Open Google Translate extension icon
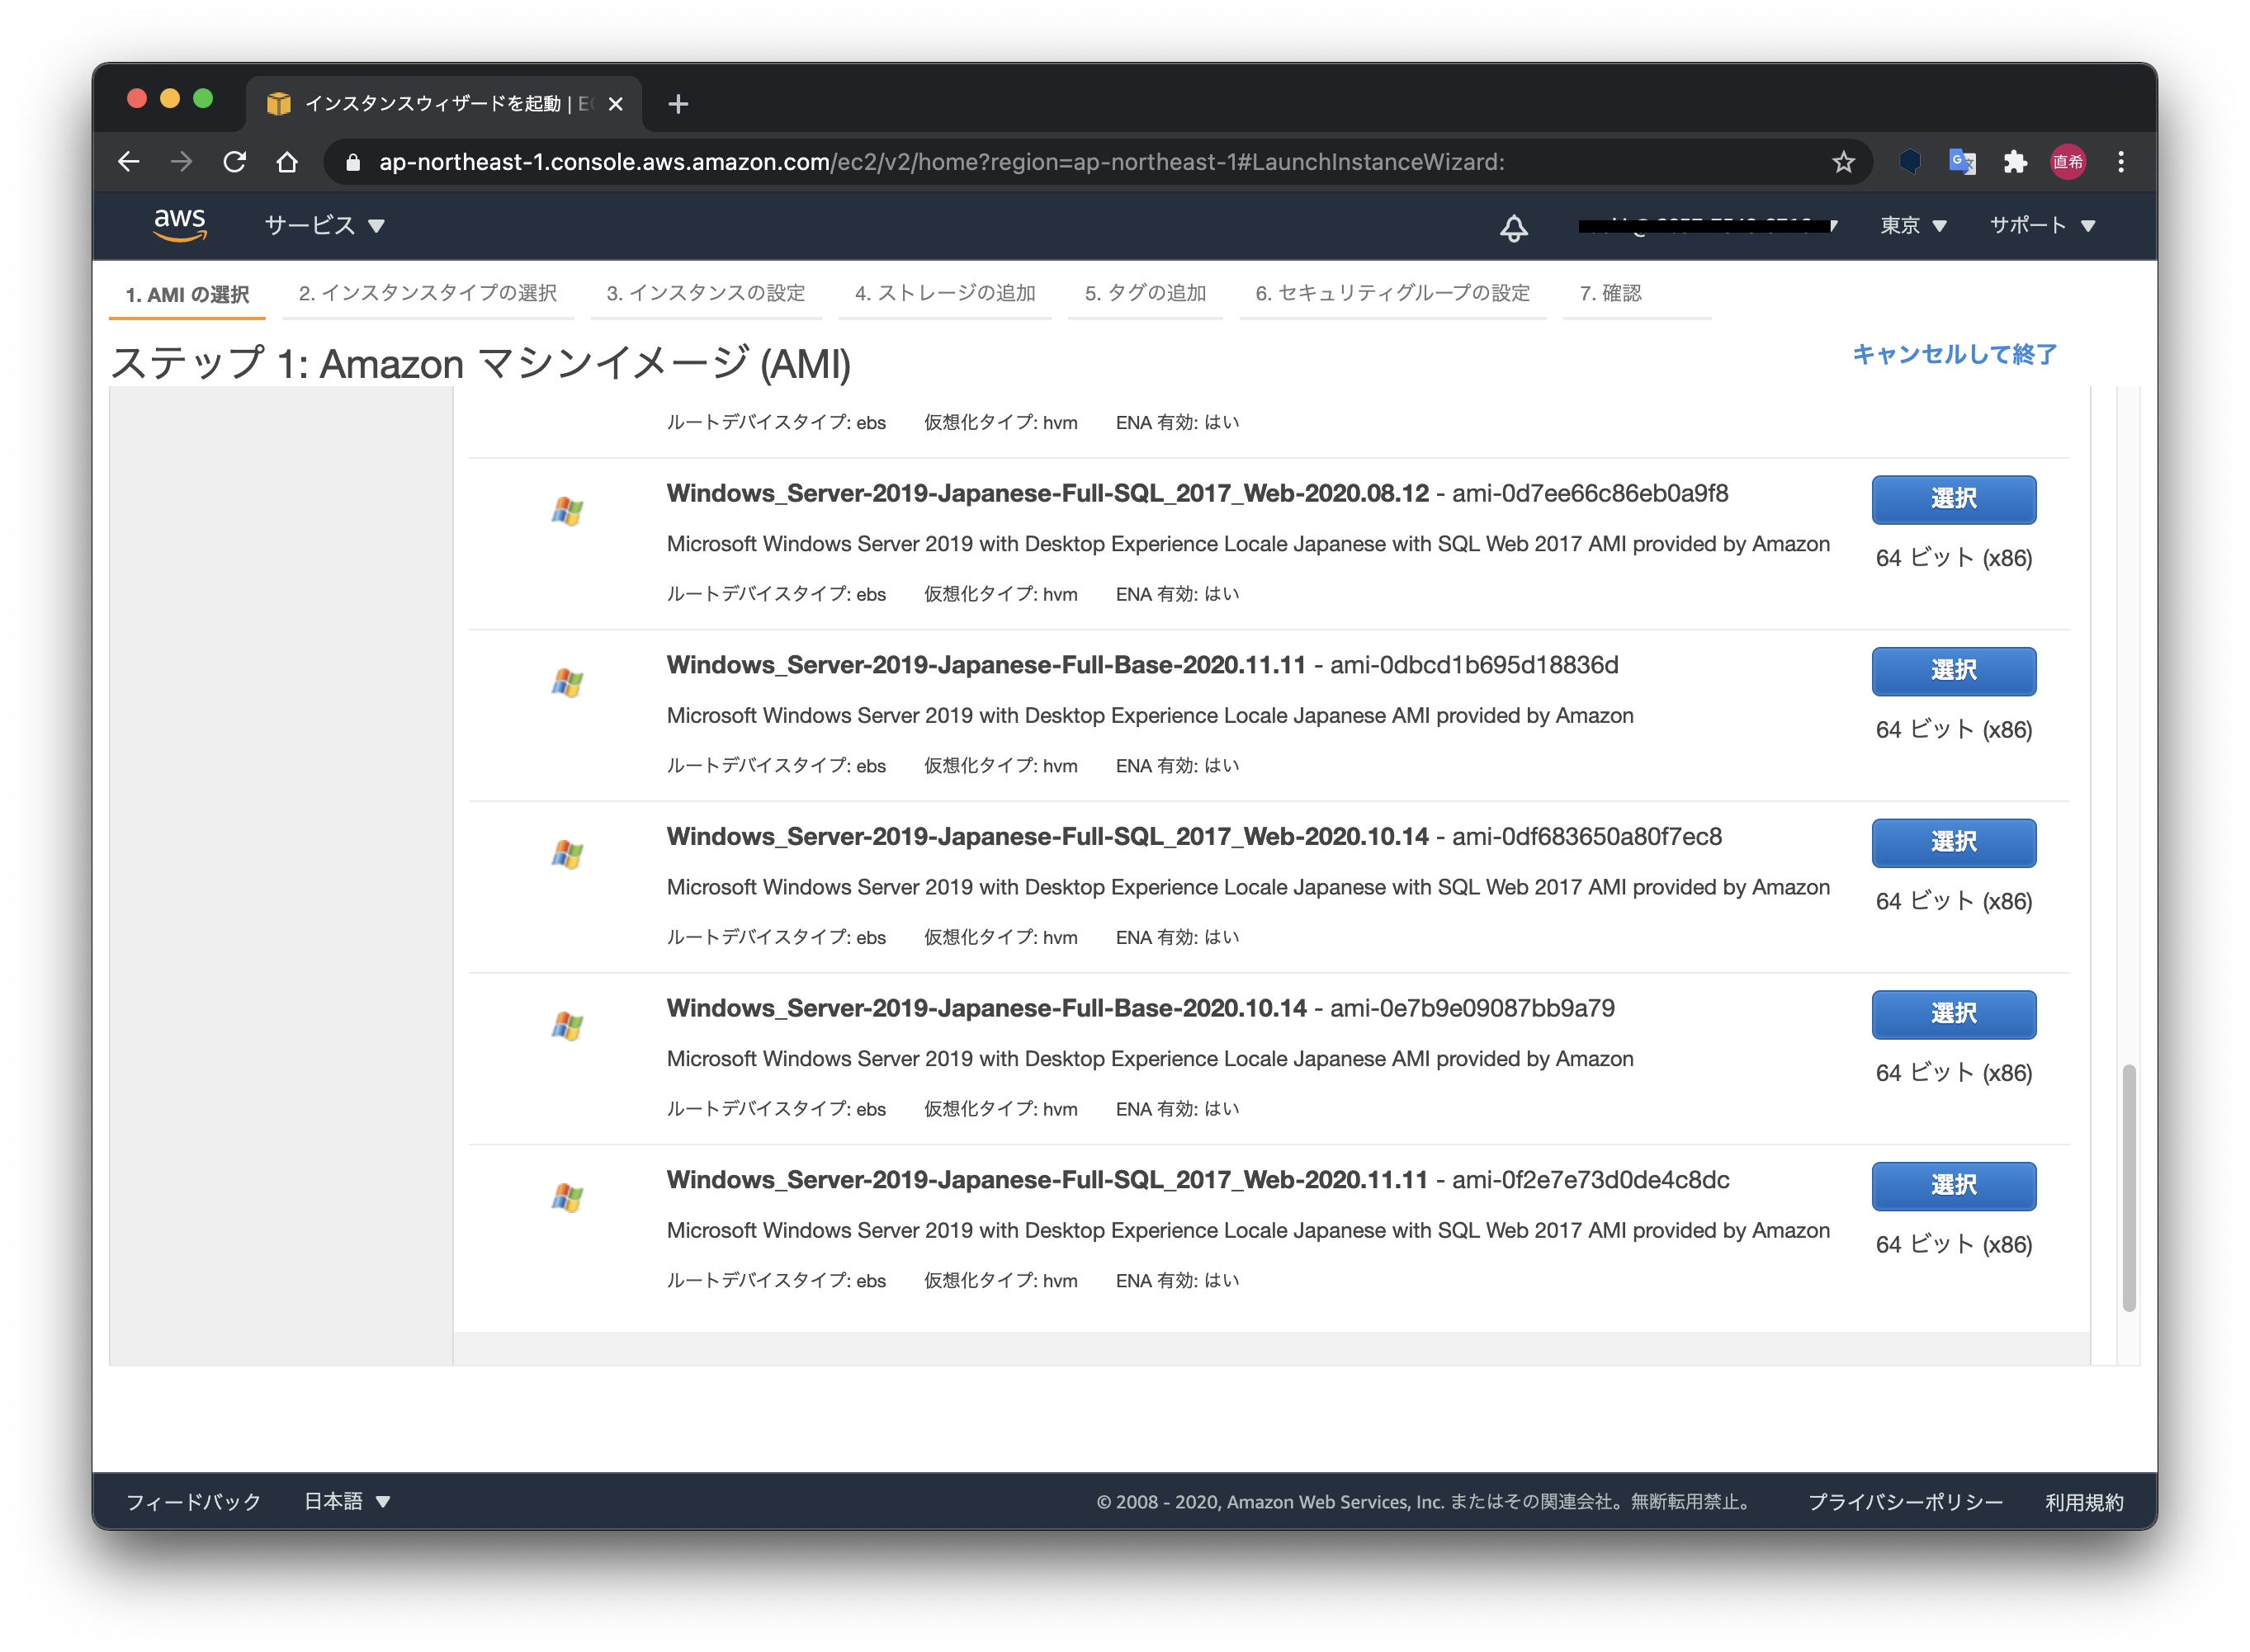The width and height of the screenshot is (2250, 1652). (1962, 162)
